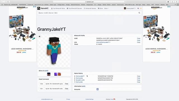Click the NameMC logo icon
179x101 pixels.
coord(39,8)
